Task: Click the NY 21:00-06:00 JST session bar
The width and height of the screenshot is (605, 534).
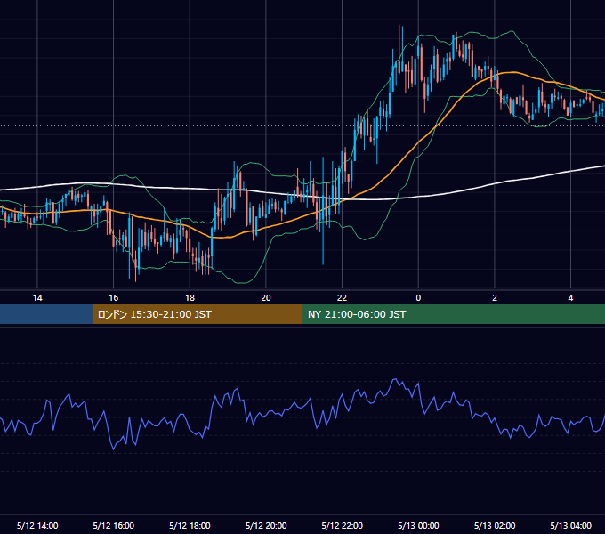Action: [x=454, y=314]
